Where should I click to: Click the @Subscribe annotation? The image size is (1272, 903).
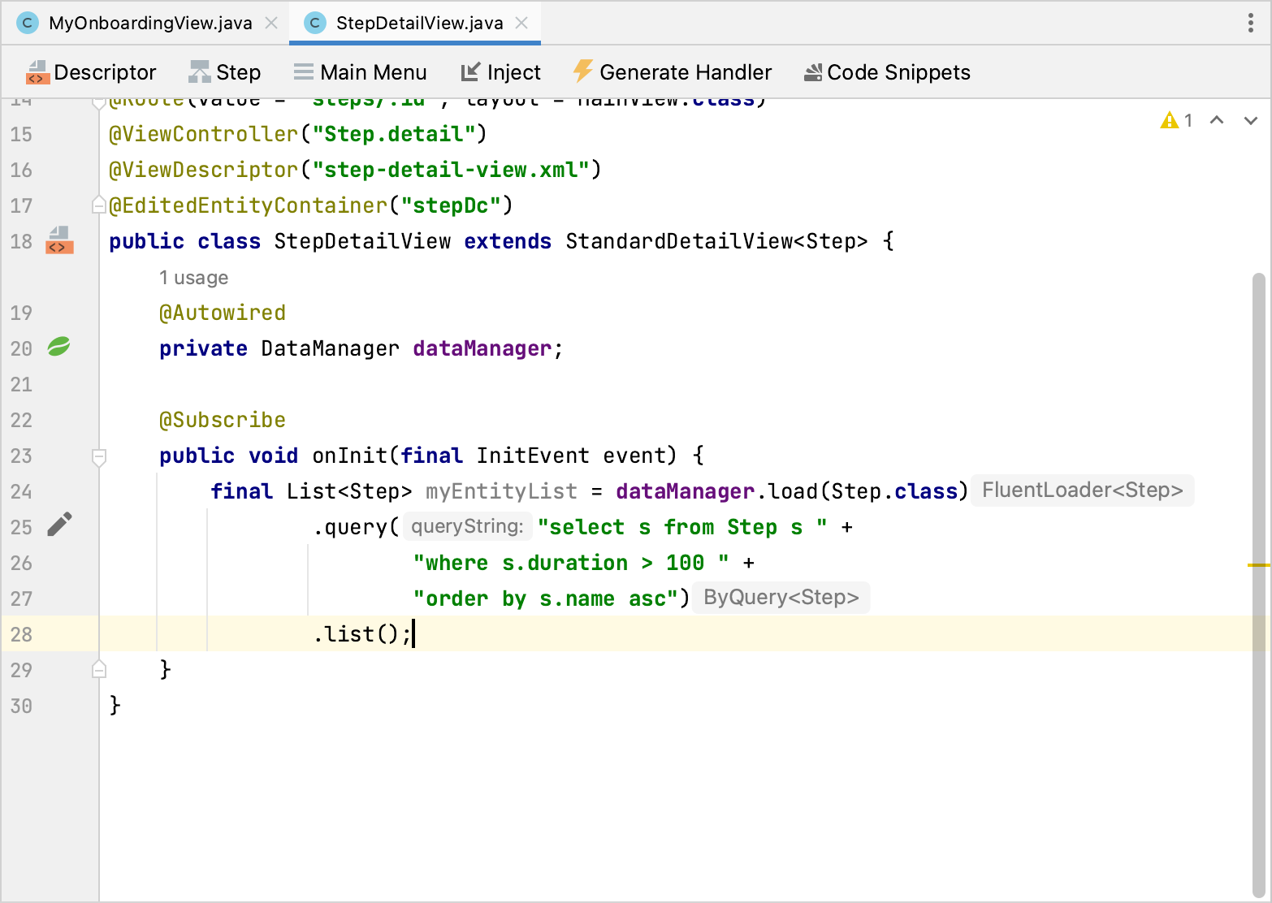(223, 420)
